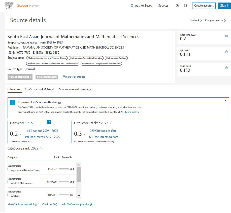
Task: Click the info icon beside SJR 2022
Action: pos(226,52)
